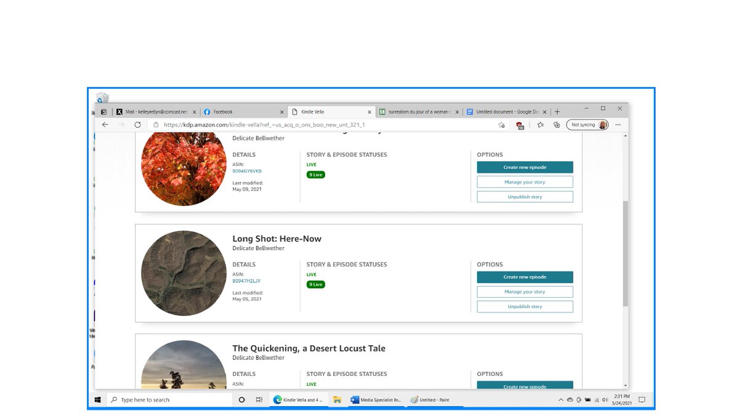Click Not syncing to enable sync
Viewport: 739px width, 416px height.
click(585, 124)
